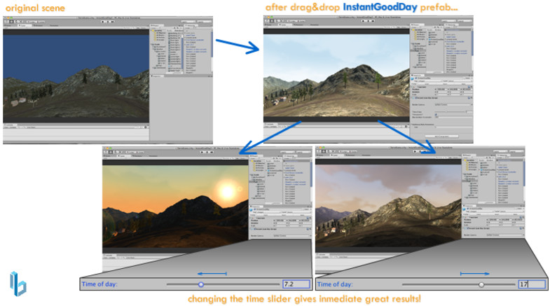Viewport: 550px width, 306px height.
Task: Click blue-sky game view in original scene window
Action: tap(76, 76)
